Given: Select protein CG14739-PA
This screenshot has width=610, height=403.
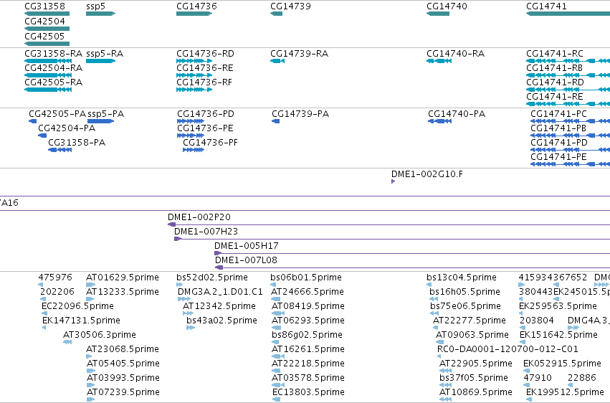Looking at the screenshot, I should click(x=276, y=121).
